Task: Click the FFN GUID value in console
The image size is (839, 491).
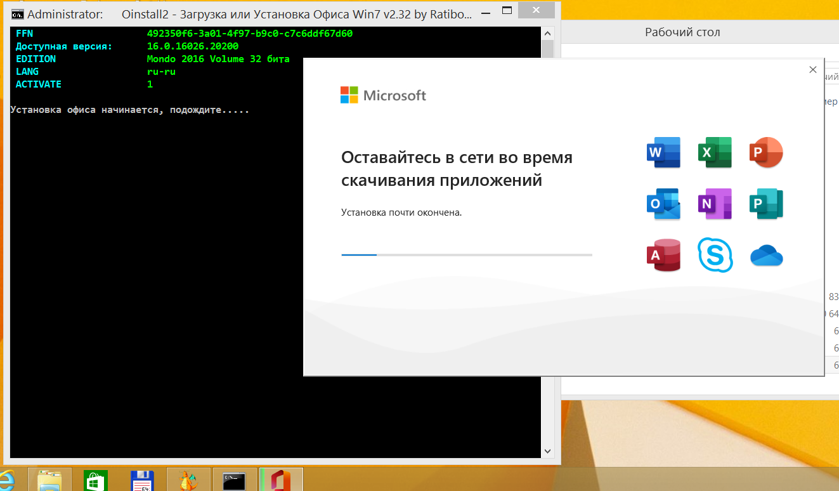Action: click(250, 34)
